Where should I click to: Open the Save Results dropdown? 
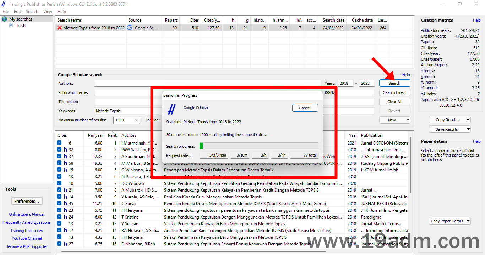pos(450,129)
